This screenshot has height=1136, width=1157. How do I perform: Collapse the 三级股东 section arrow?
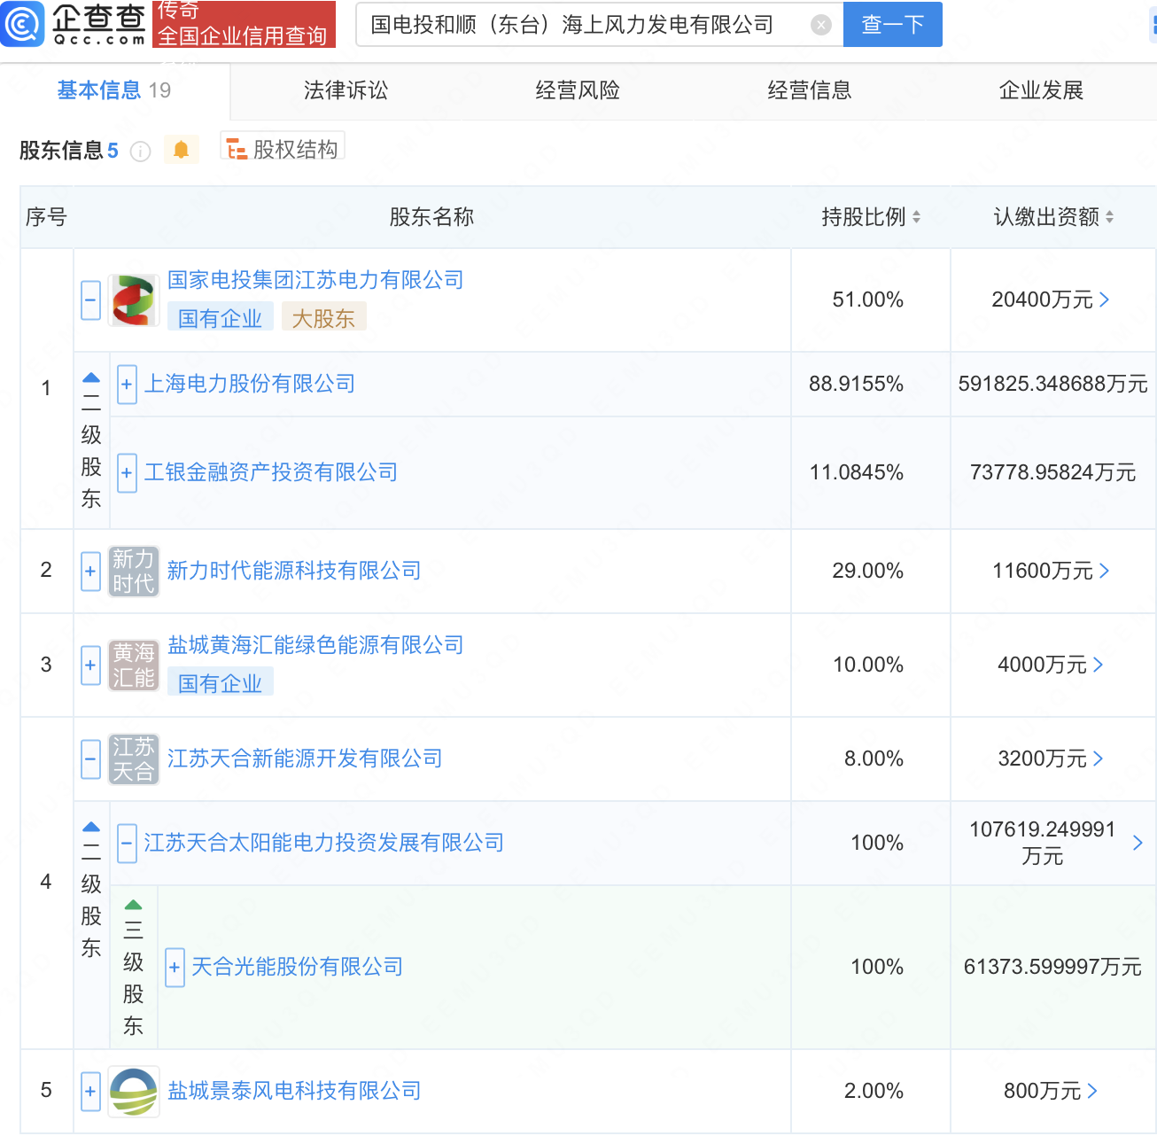pyautogui.click(x=133, y=905)
